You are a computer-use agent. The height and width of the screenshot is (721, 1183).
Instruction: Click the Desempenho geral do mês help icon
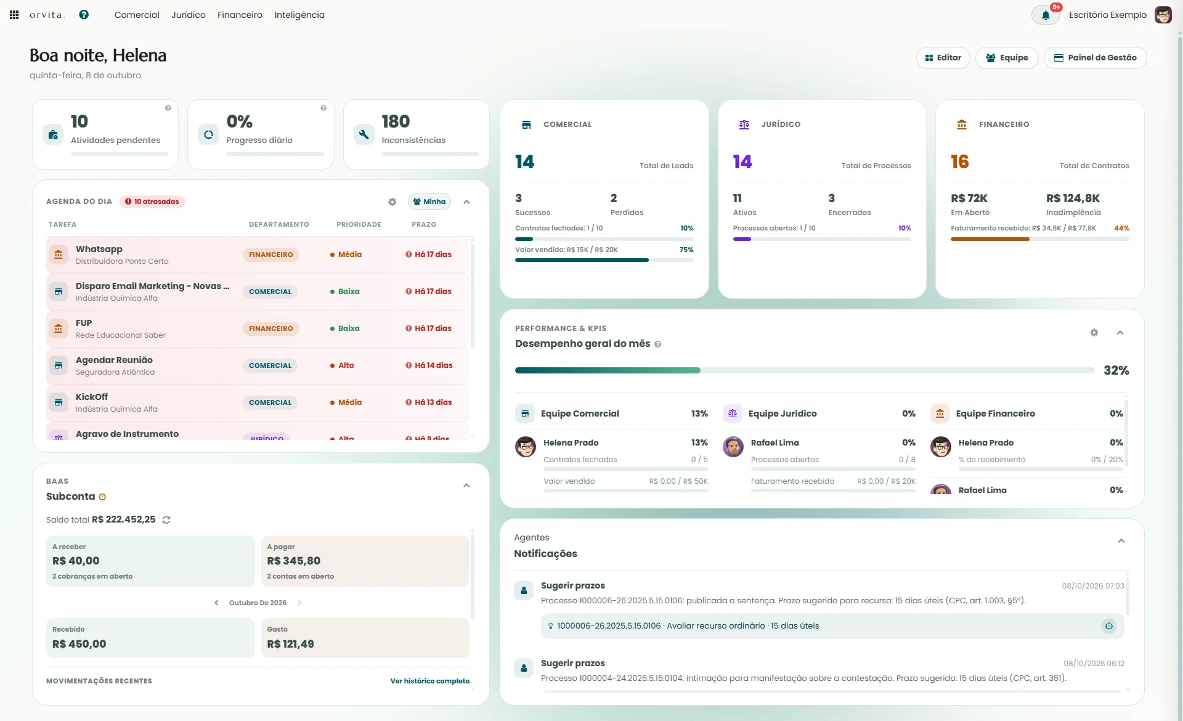(x=658, y=344)
